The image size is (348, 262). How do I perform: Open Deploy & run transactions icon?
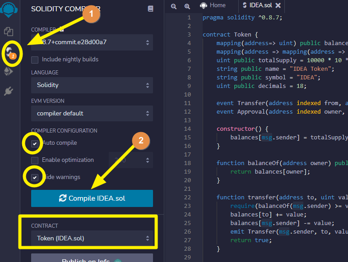click(9, 71)
